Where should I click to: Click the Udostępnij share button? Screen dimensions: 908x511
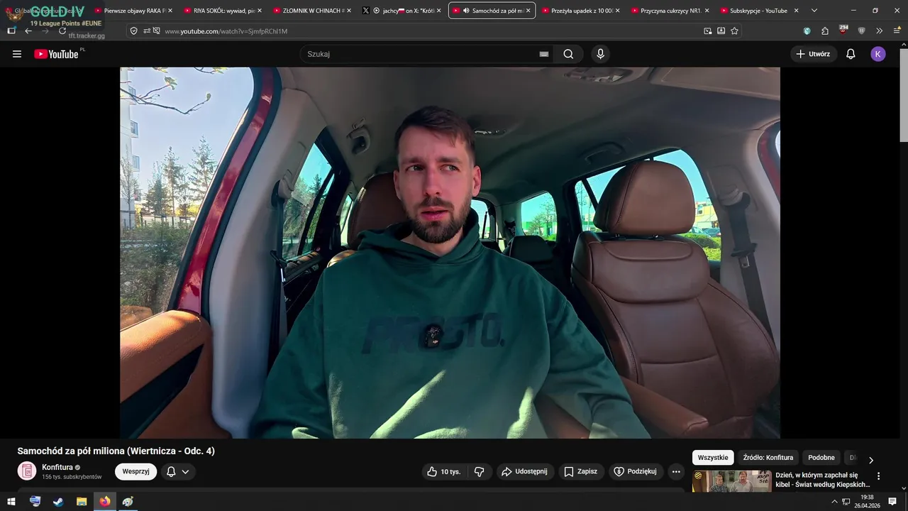pos(524,471)
